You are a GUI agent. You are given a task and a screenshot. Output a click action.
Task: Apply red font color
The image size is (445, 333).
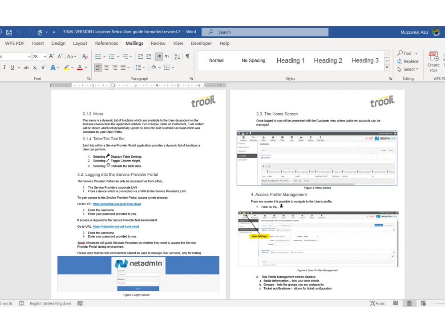80,67
